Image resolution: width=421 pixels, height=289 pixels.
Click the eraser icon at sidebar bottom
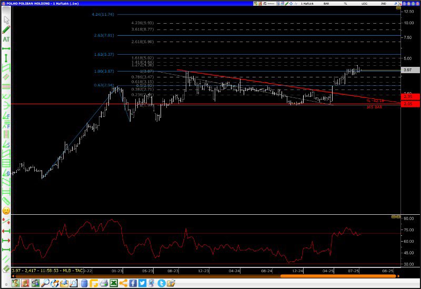pos(6,268)
